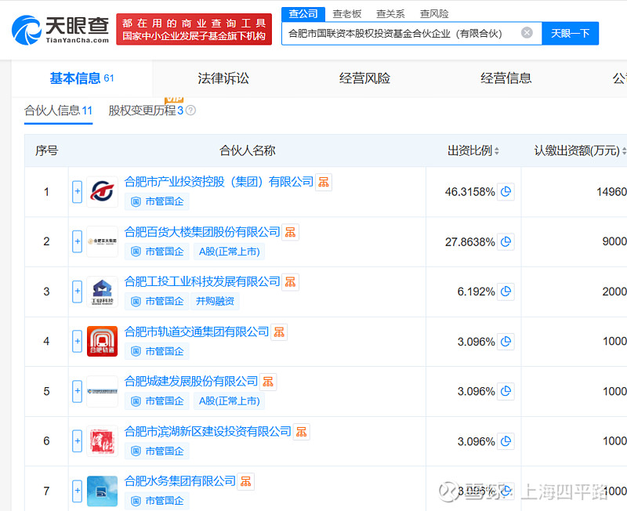Image resolution: width=627 pixels, height=511 pixels.
Task: View equity structure icon for 滨湖新区建设投资
Action: 302,432
